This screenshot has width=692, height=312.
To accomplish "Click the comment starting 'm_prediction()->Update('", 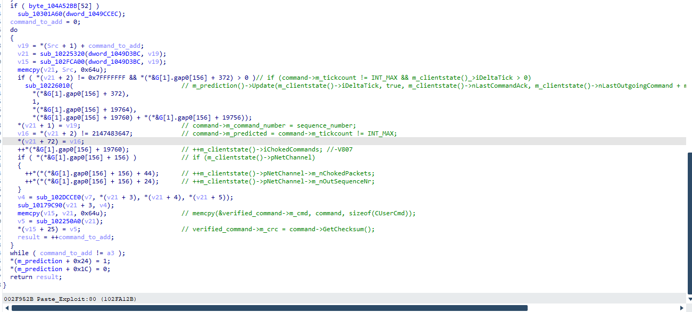I will point(433,86).
